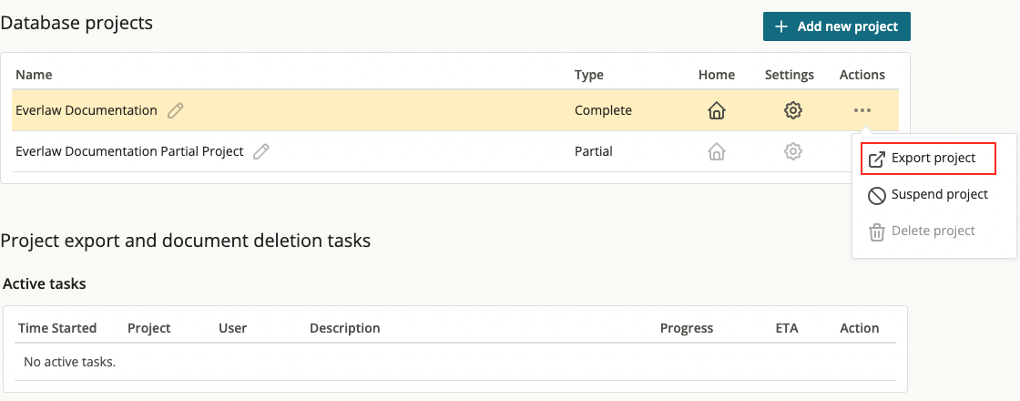
Task: Open home of Everlaw Documentation project
Action: click(x=716, y=110)
